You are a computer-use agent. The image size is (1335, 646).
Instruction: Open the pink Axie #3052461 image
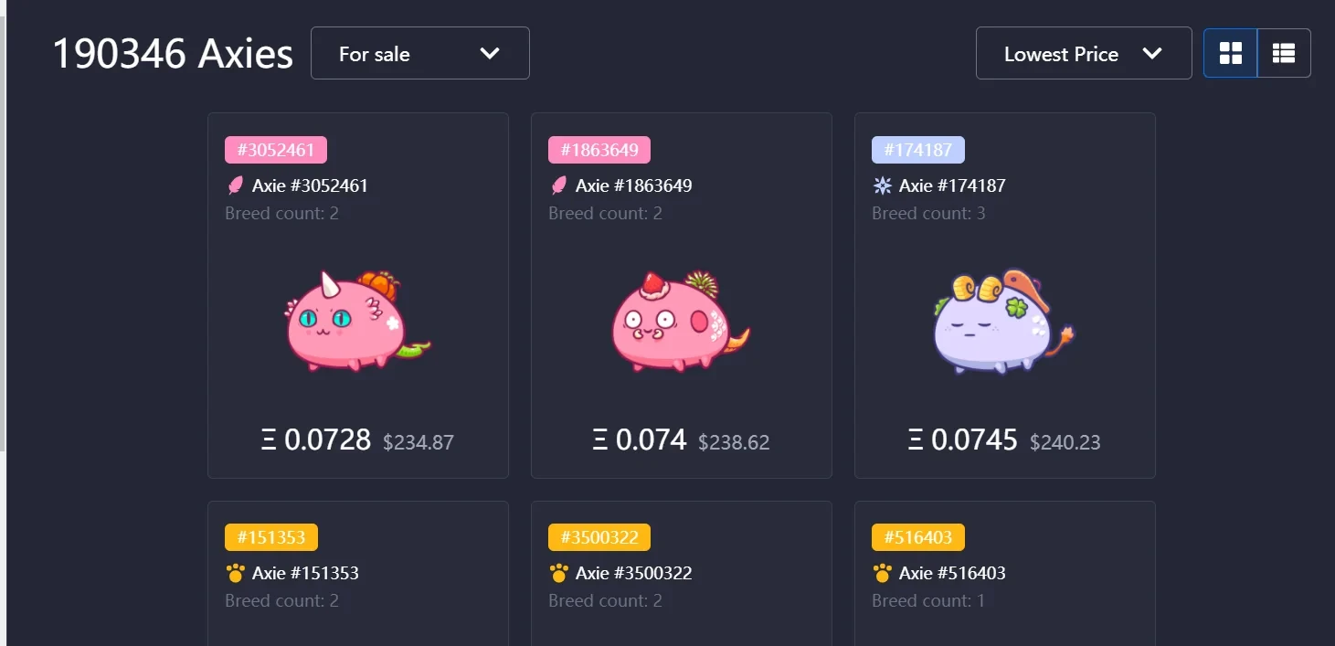(355, 321)
